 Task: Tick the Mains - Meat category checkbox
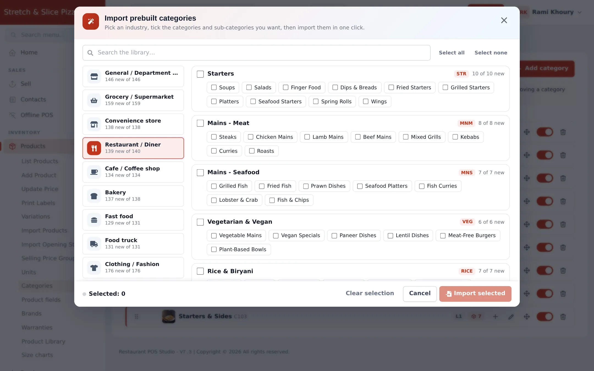pyautogui.click(x=200, y=123)
